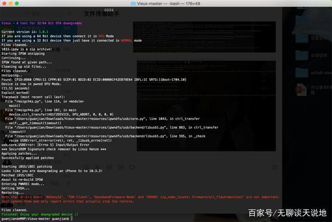Screen dimensions: 332x222
Task: Select the "m3u8-dow" folder on the desktop
Action: click(302, 72)
